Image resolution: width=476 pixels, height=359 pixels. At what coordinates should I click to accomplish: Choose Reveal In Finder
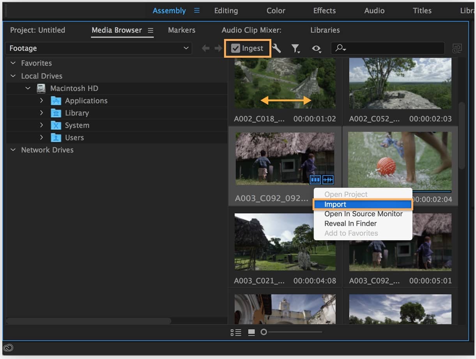point(363,224)
